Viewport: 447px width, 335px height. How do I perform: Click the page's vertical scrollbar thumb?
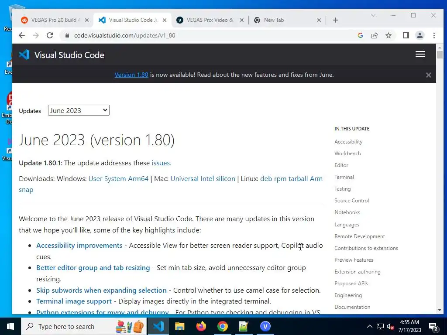coord(440,55)
